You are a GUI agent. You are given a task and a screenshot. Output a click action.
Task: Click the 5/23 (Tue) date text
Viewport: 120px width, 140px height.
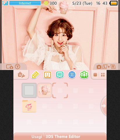click(x=82, y=3)
